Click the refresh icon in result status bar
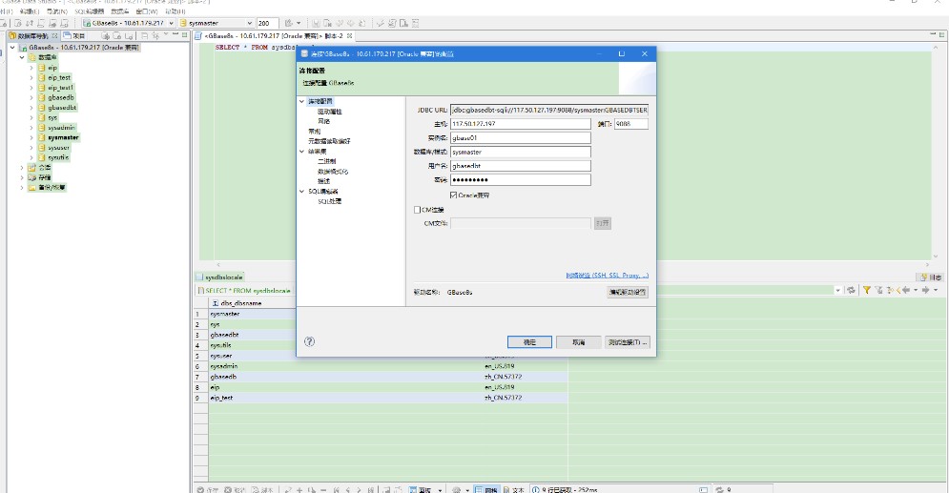The image size is (949, 493). (x=719, y=489)
